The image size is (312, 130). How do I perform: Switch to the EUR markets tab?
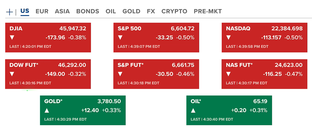click(42, 11)
